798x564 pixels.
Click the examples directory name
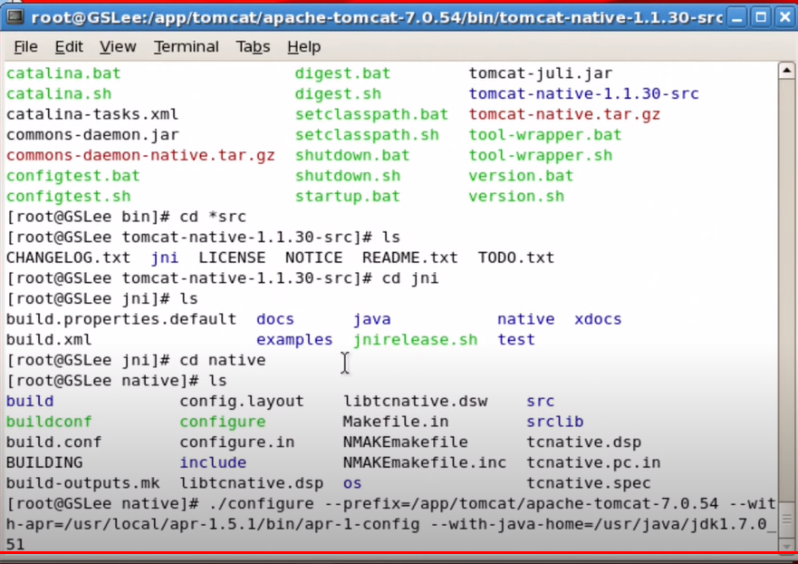pyautogui.click(x=294, y=340)
